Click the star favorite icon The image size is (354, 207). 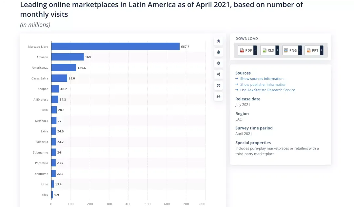point(219,41)
